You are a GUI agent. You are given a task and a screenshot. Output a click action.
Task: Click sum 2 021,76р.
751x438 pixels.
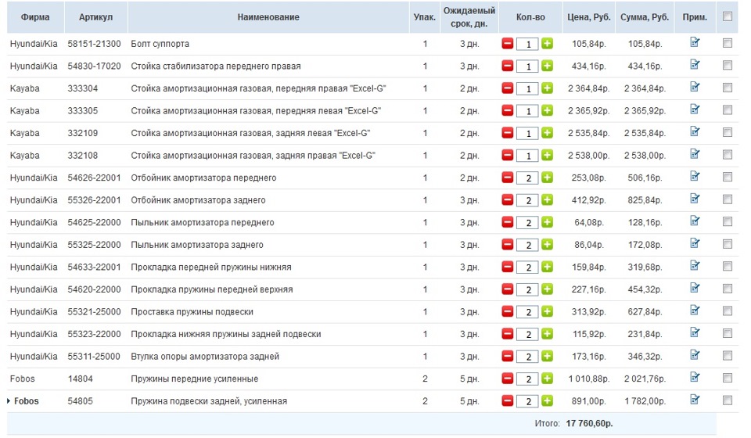tap(645, 379)
